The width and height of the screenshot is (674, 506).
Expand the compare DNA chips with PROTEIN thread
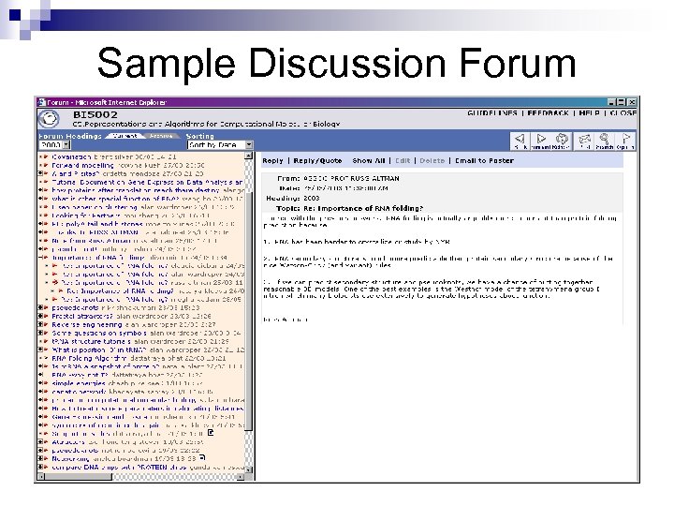point(40,467)
